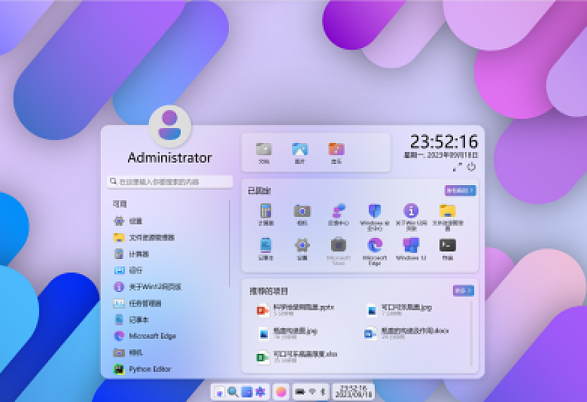
Task: Expand the start menu to full screen
Action: (457, 167)
